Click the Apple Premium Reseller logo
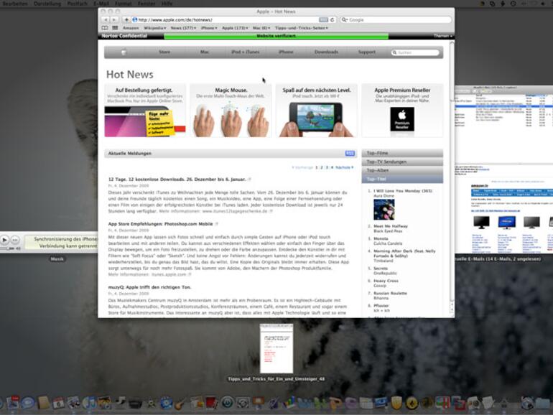Image resolution: width=553 pixels, height=415 pixels. pos(402,119)
